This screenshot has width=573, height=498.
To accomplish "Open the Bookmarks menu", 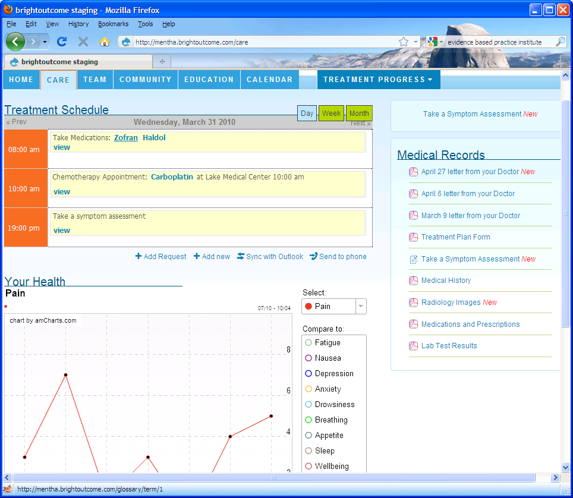I will click(x=114, y=24).
